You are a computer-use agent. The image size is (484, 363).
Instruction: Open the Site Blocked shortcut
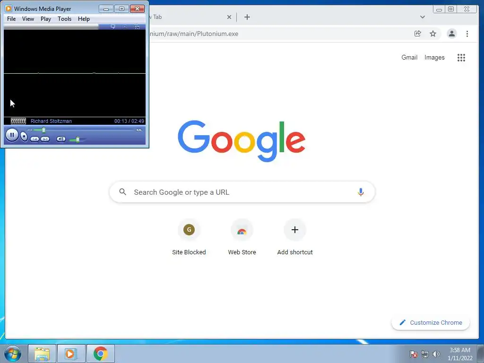click(x=189, y=237)
